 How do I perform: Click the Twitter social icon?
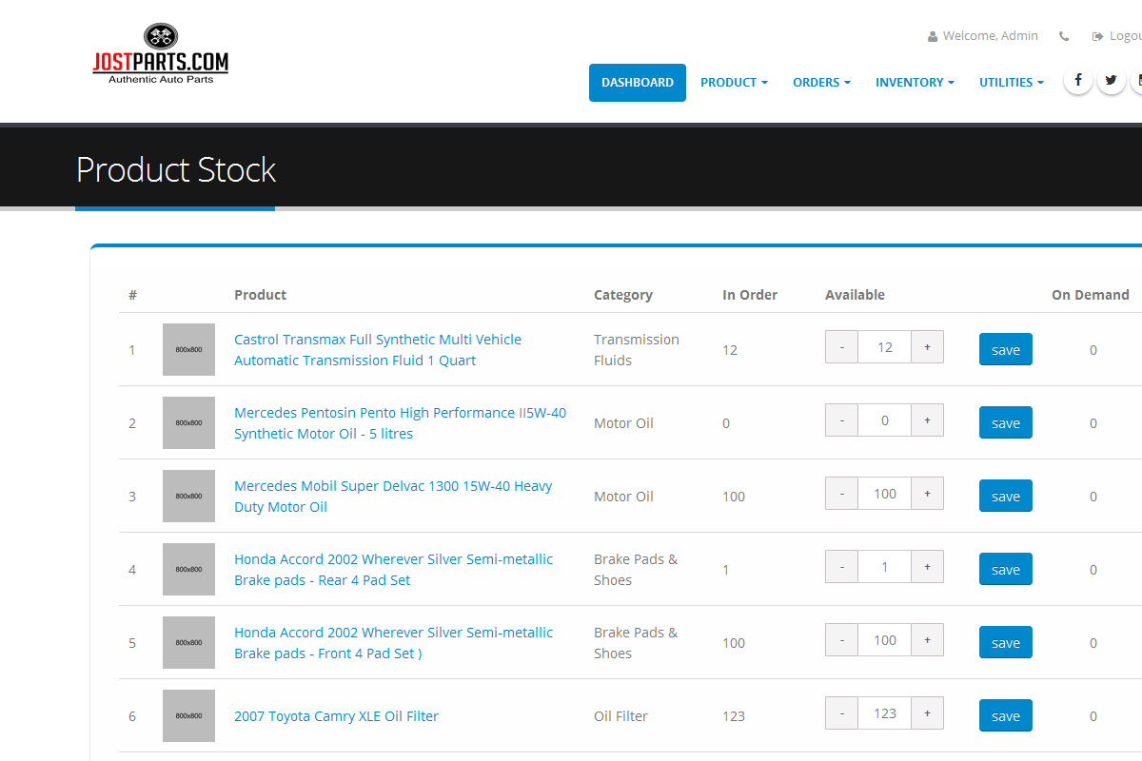[x=1112, y=81]
